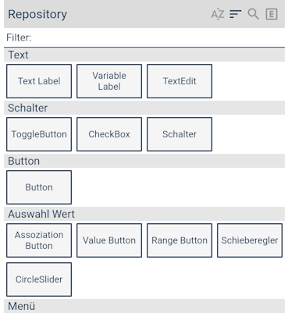
Task: Choose the Schieberegler slider widget
Action: (x=250, y=240)
